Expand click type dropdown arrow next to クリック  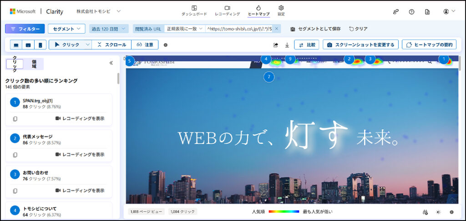click(87, 45)
